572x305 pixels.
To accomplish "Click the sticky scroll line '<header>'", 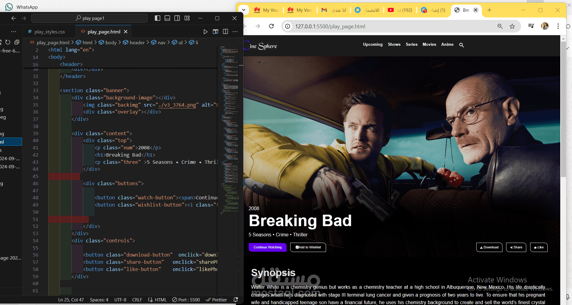I will 71,64.
